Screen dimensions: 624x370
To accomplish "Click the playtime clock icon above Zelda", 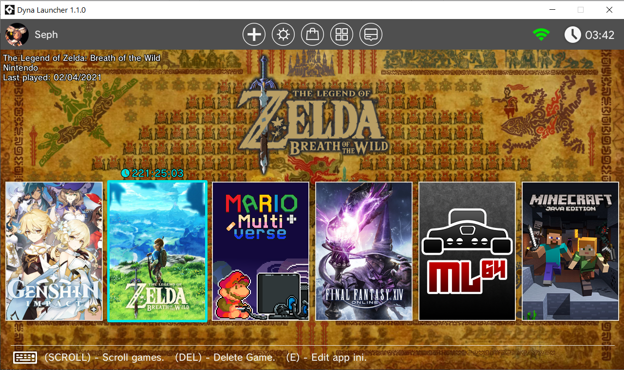I will coord(126,173).
